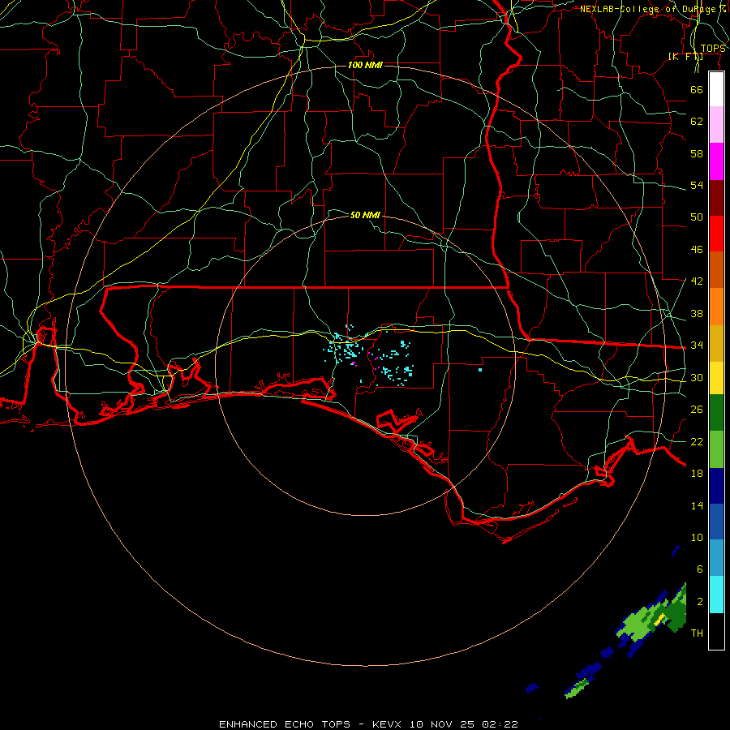Pick the dark red legend swatch
Viewport: 730px width, 730px height.
[x=716, y=197]
